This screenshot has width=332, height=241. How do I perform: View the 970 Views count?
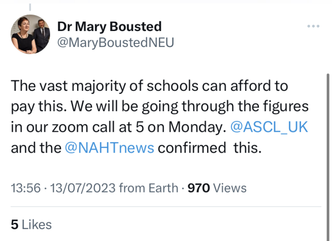click(x=217, y=188)
